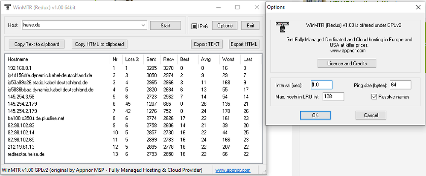Click the Ping size (bytes) field
The width and height of the screenshot is (426, 176).
[x=400, y=85]
